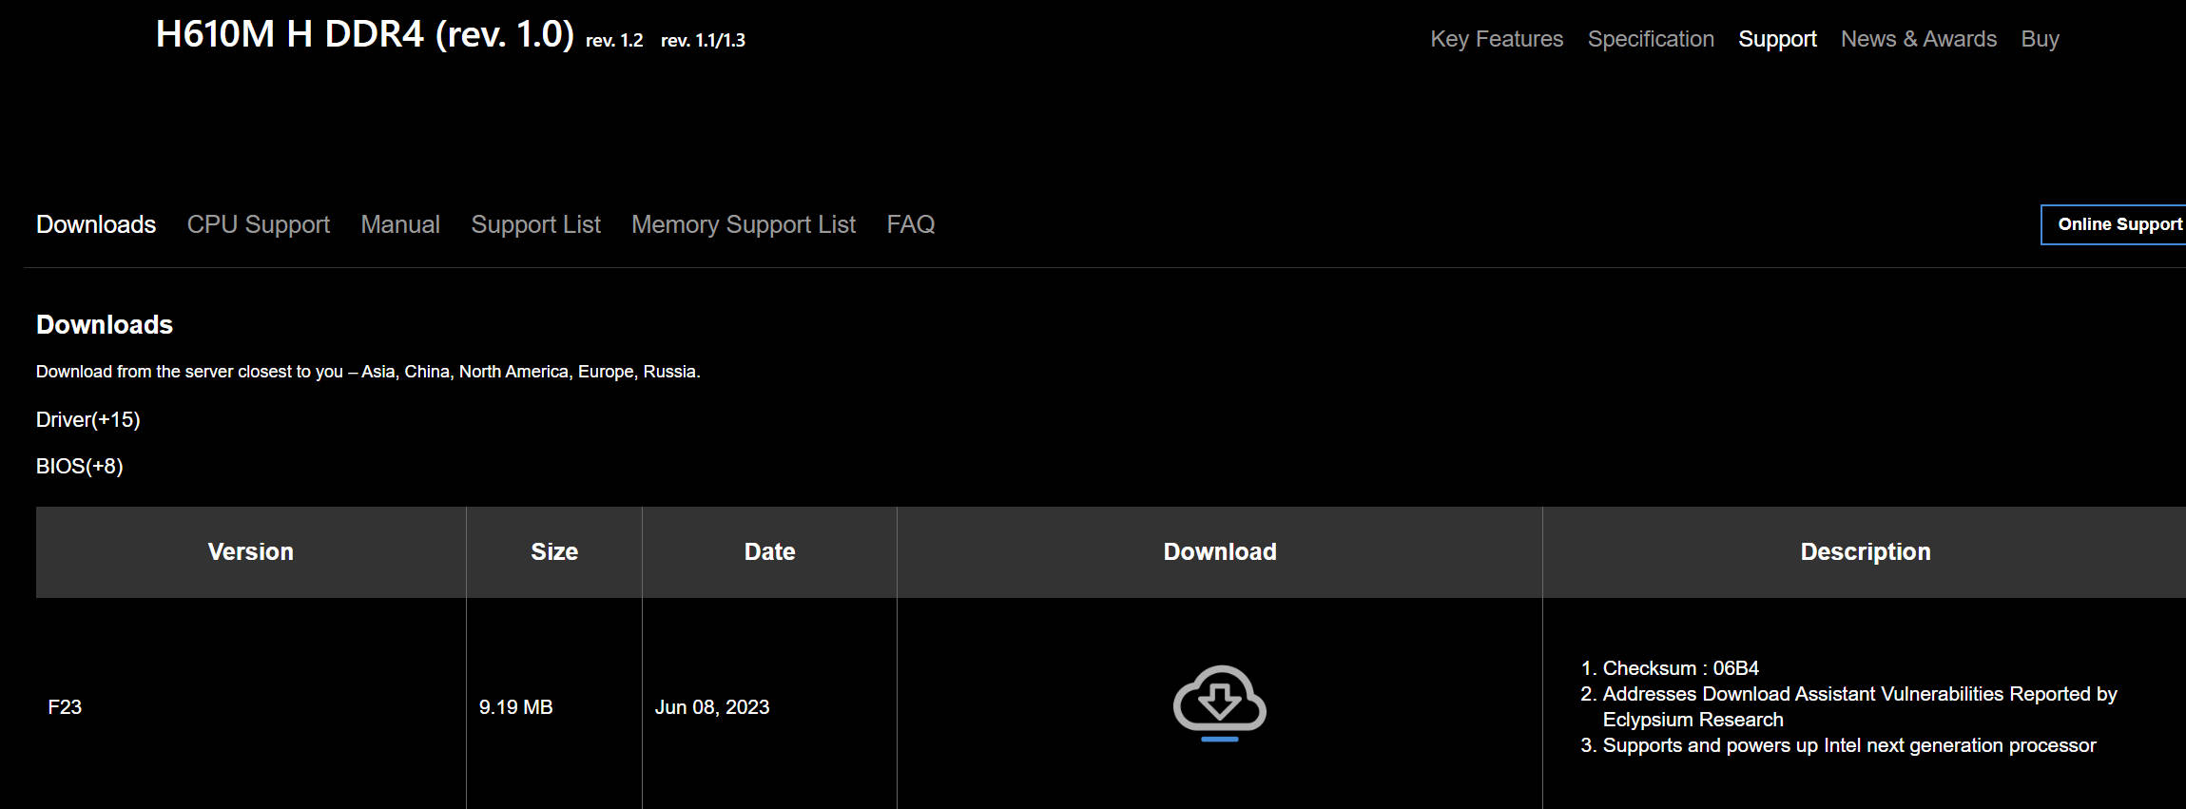
Task: Open the FAQ tab
Action: [x=911, y=224]
